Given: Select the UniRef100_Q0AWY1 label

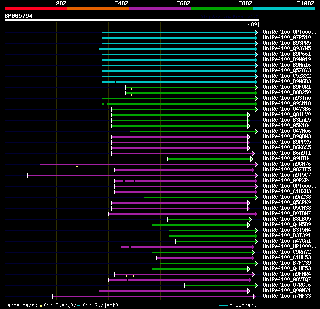Looking at the screenshot, I should click(287, 291).
